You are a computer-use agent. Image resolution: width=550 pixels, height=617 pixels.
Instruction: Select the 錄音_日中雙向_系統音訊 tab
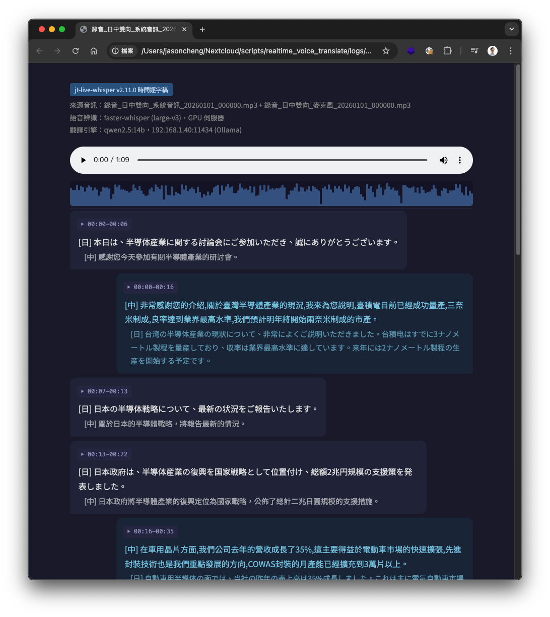point(133,29)
